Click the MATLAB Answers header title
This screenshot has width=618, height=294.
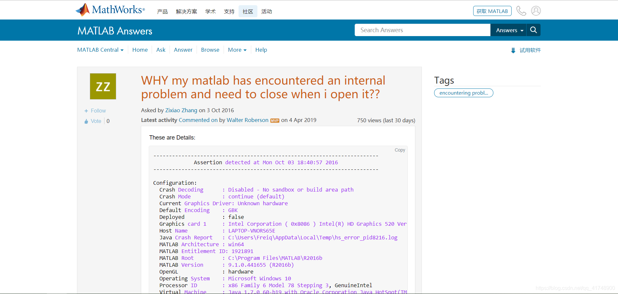(x=115, y=31)
